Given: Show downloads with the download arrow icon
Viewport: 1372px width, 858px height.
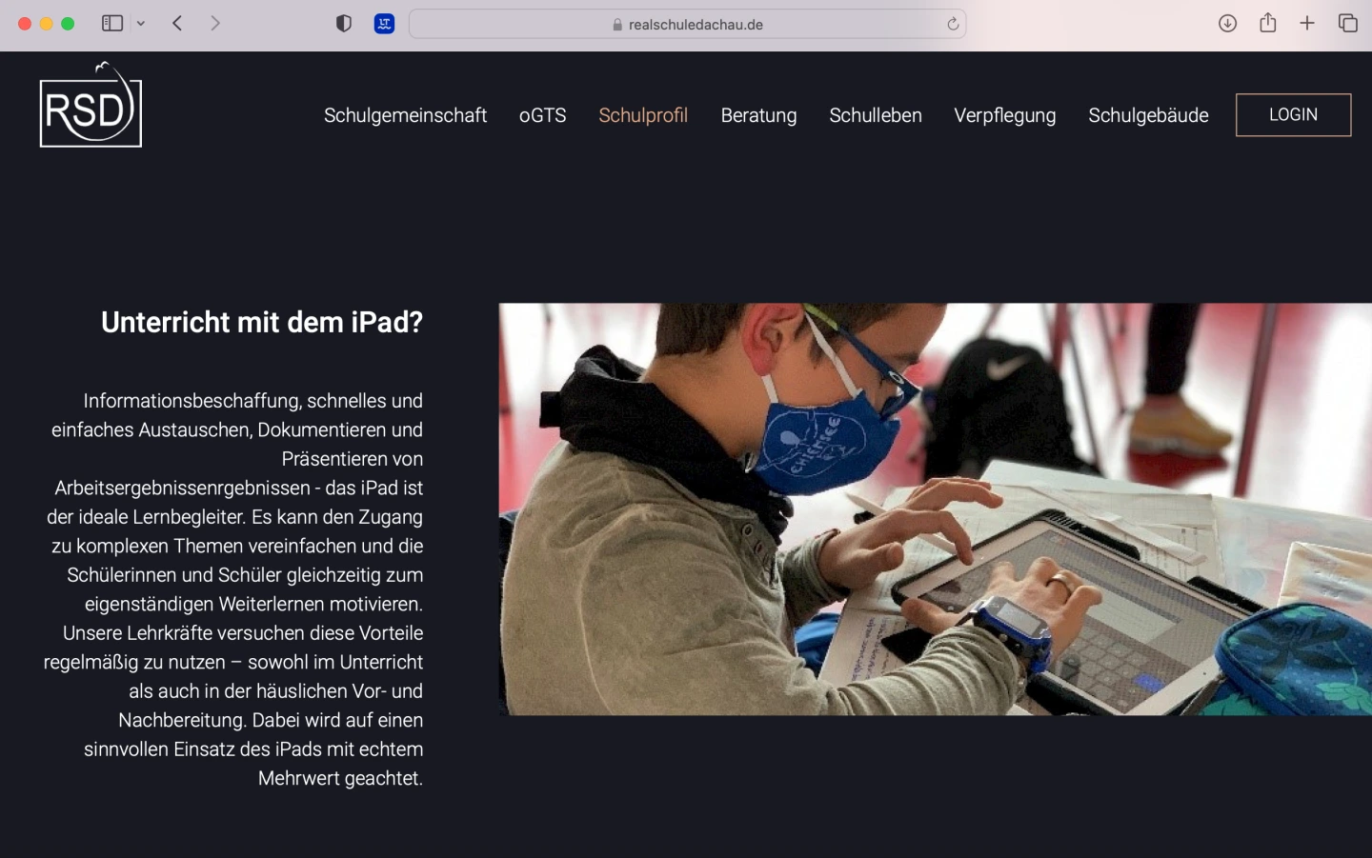Looking at the screenshot, I should pyautogui.click(x=1228, y=24).
